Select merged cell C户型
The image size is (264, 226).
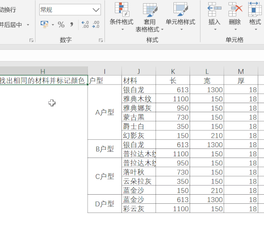(x=105, y=176)
